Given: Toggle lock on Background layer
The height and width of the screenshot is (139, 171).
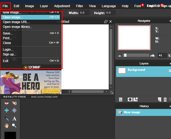Looking at the screenshot, I should click(170, 71).
